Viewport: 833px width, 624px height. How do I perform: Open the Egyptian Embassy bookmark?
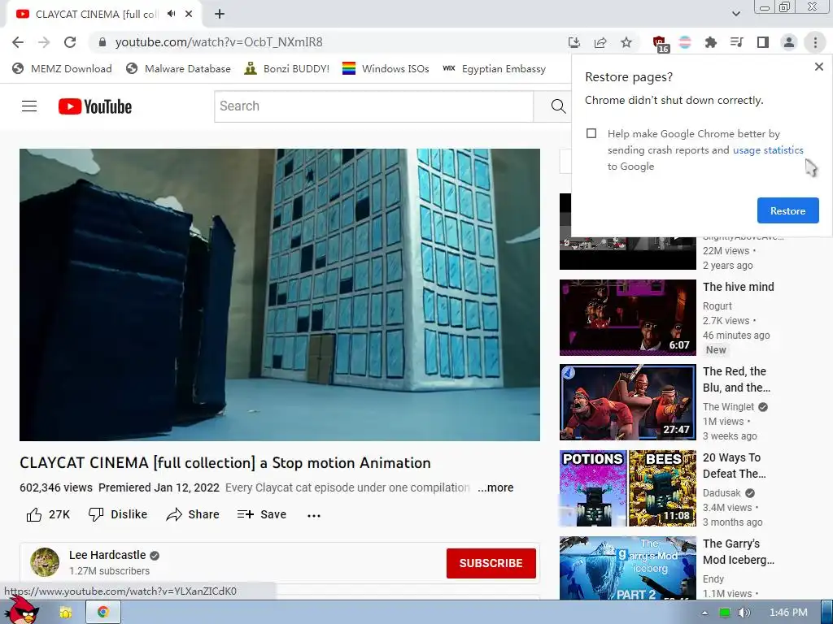coord(494,69)
